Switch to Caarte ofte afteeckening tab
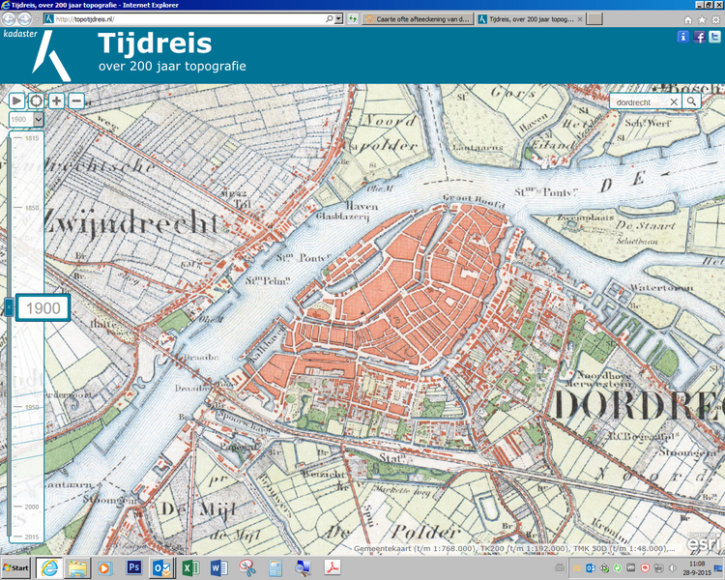Image resolution: width=725 pixels, height=580 pixels. click(x=418, y=19)
